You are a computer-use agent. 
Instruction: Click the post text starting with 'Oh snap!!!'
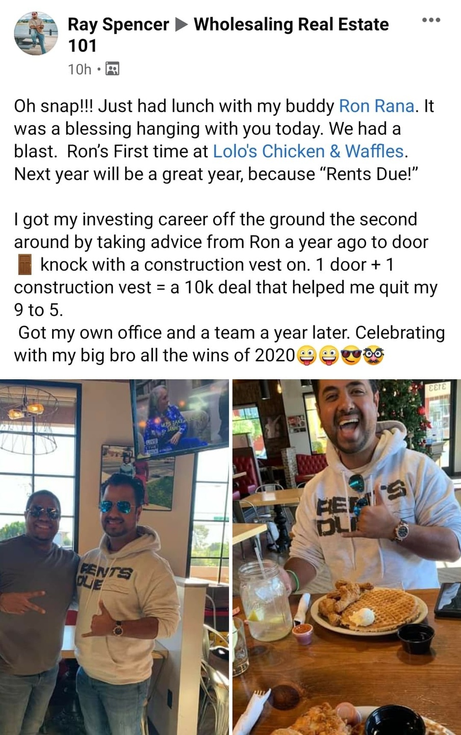click(224, 140)
